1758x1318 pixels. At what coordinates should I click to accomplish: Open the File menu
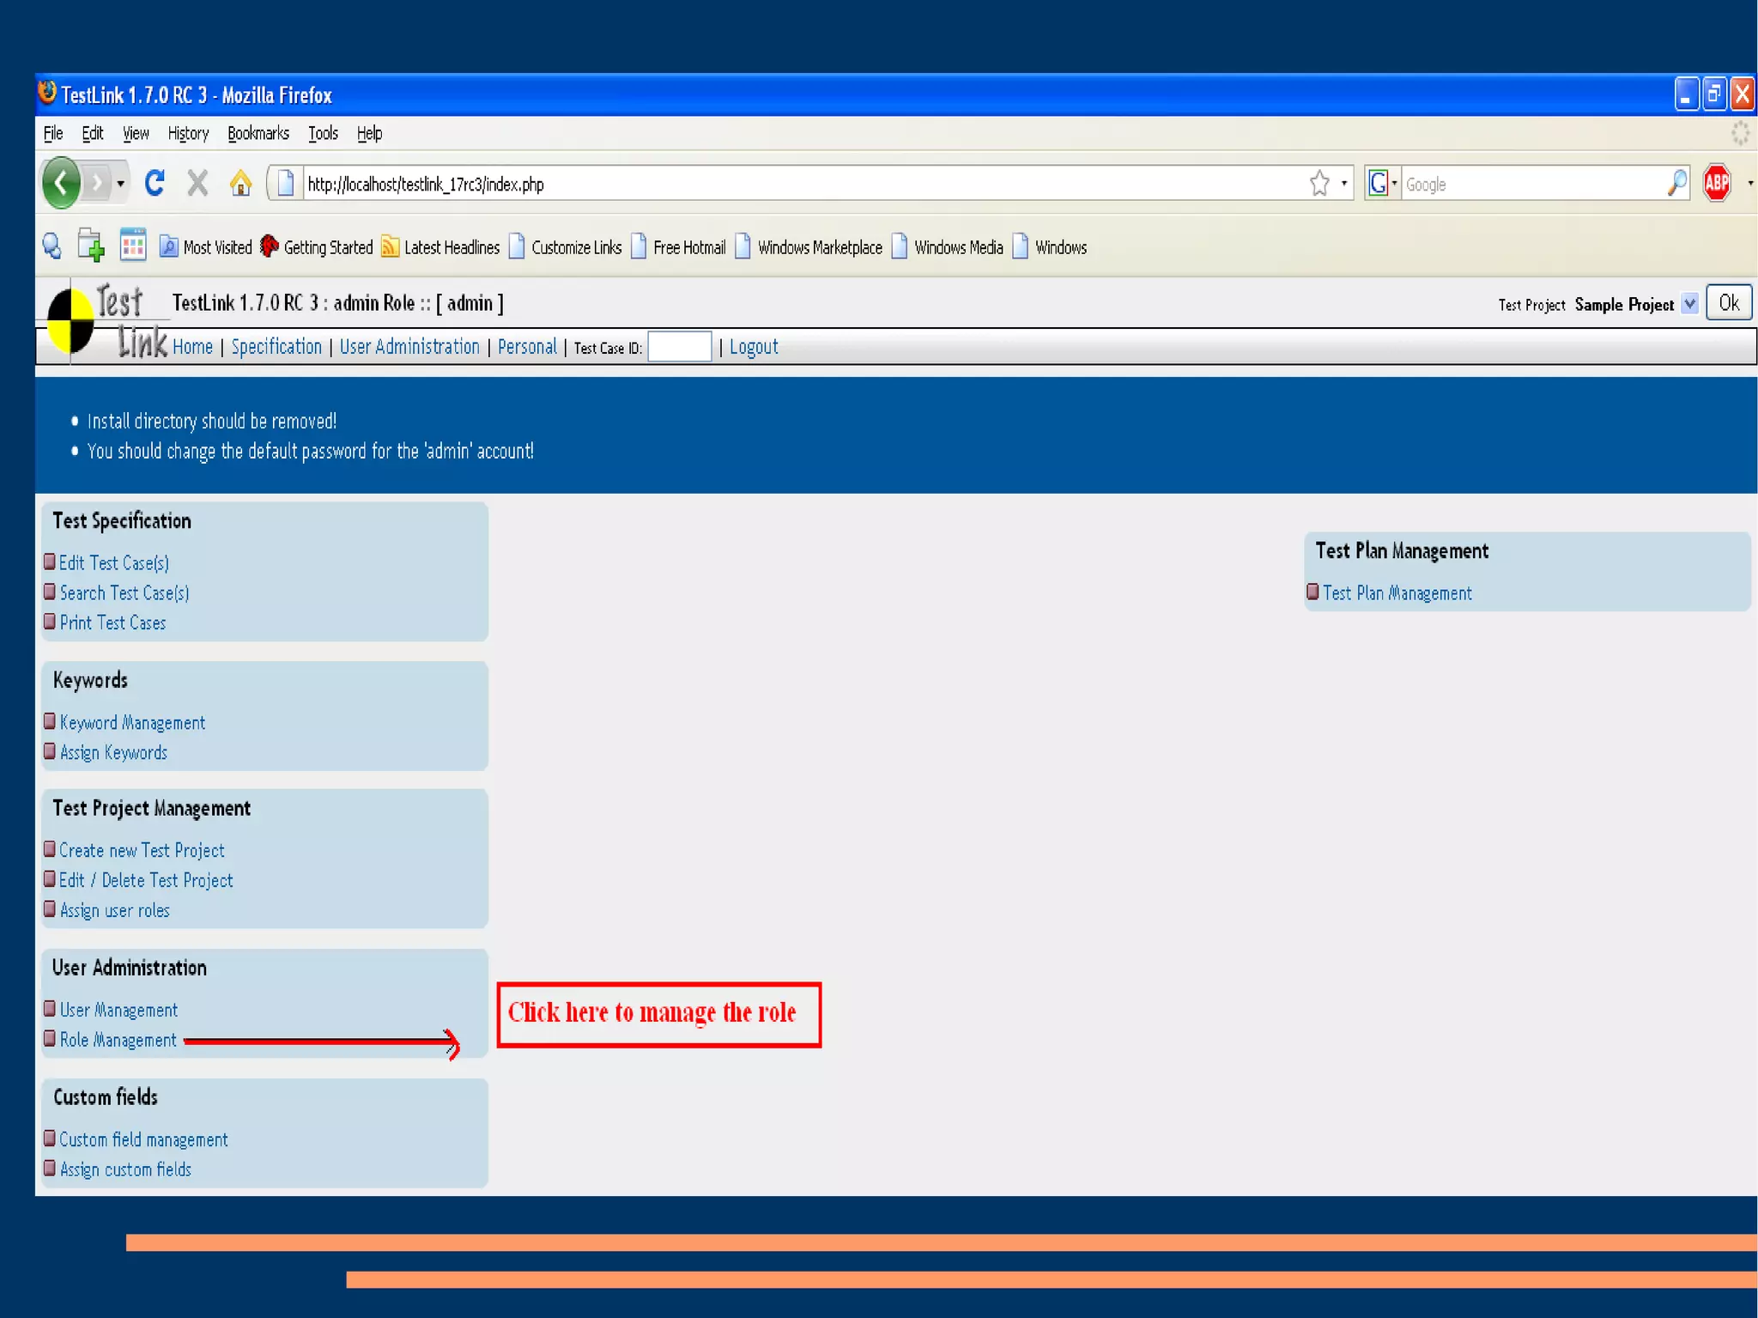53,133
